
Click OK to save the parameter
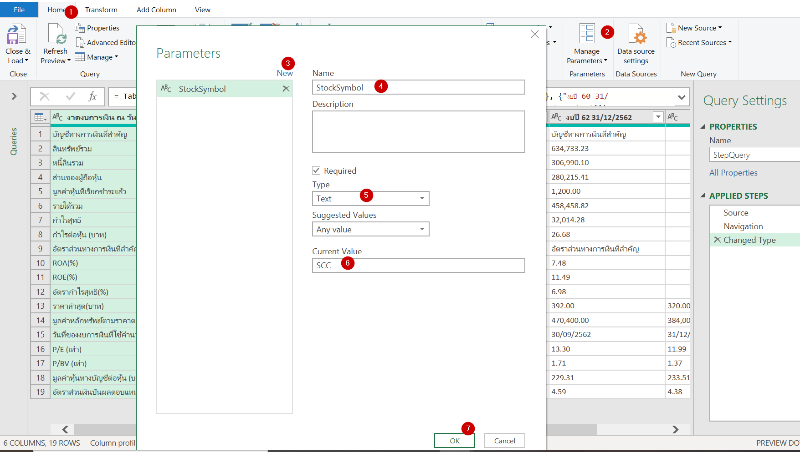(x=454, y=440)
